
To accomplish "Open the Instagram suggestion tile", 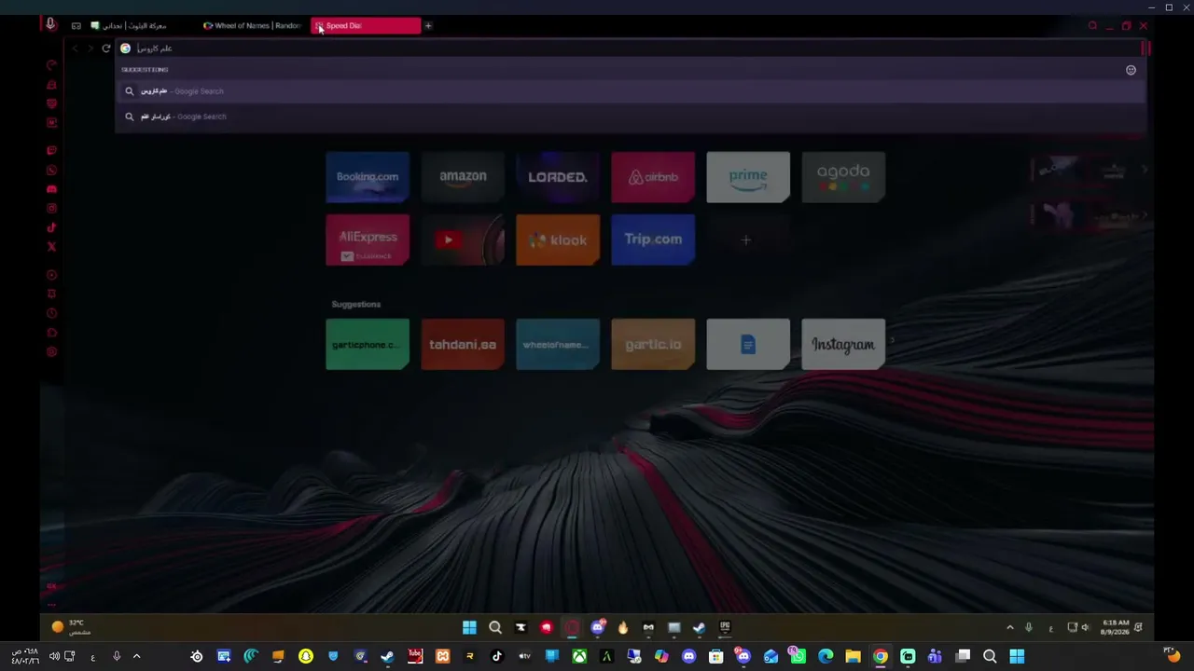I will point(843,344).
